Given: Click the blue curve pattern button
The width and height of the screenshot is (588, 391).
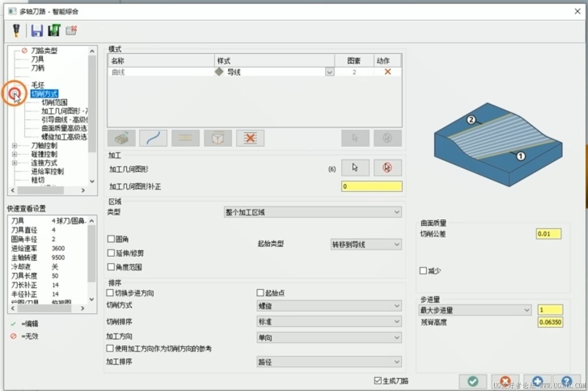Looking at the screenshot, I should (x=153, y=138).
